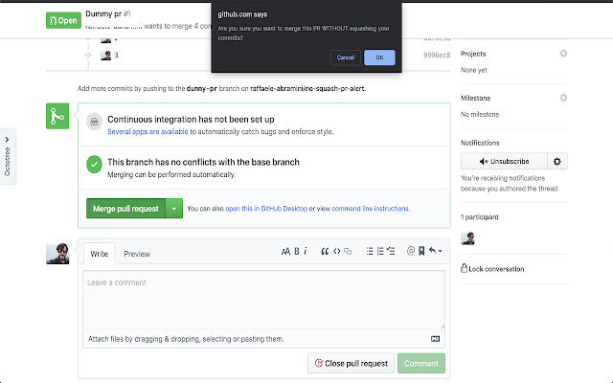
Task: Click the 'No milestone' text
Action: click(x=480, y=114)
